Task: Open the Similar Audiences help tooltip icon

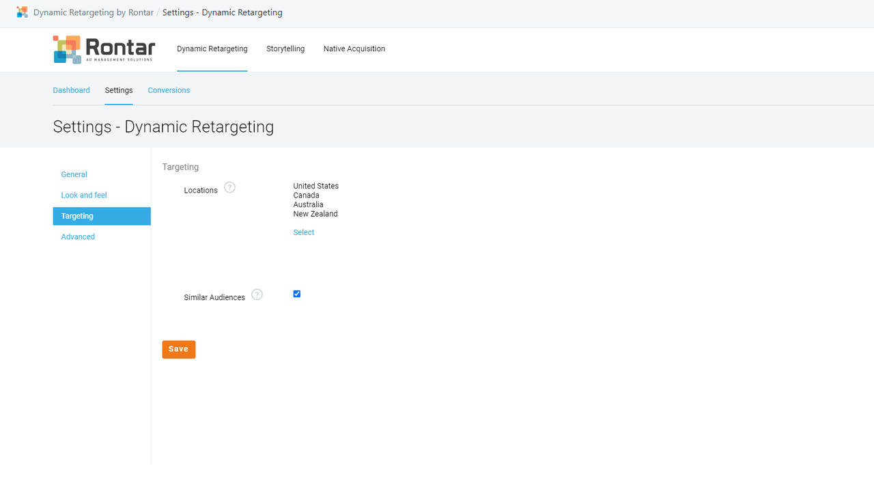Action: 257,294
